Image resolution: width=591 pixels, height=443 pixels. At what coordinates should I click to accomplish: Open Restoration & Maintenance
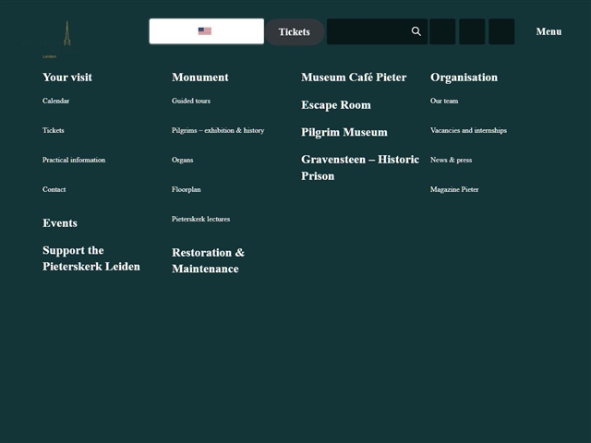208,260
